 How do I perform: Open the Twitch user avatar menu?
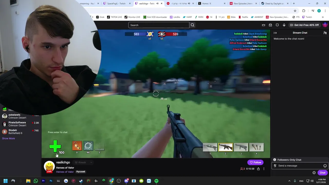[325, 25]
